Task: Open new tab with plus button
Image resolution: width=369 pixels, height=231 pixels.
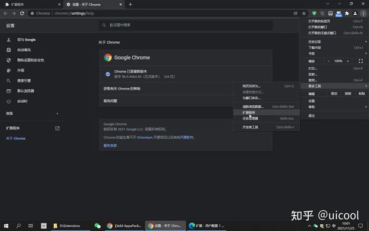Action: pos(130,4)
